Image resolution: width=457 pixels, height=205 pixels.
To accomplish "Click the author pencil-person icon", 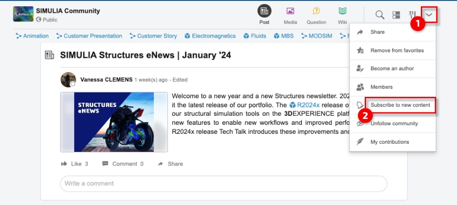I will (360, 68).
